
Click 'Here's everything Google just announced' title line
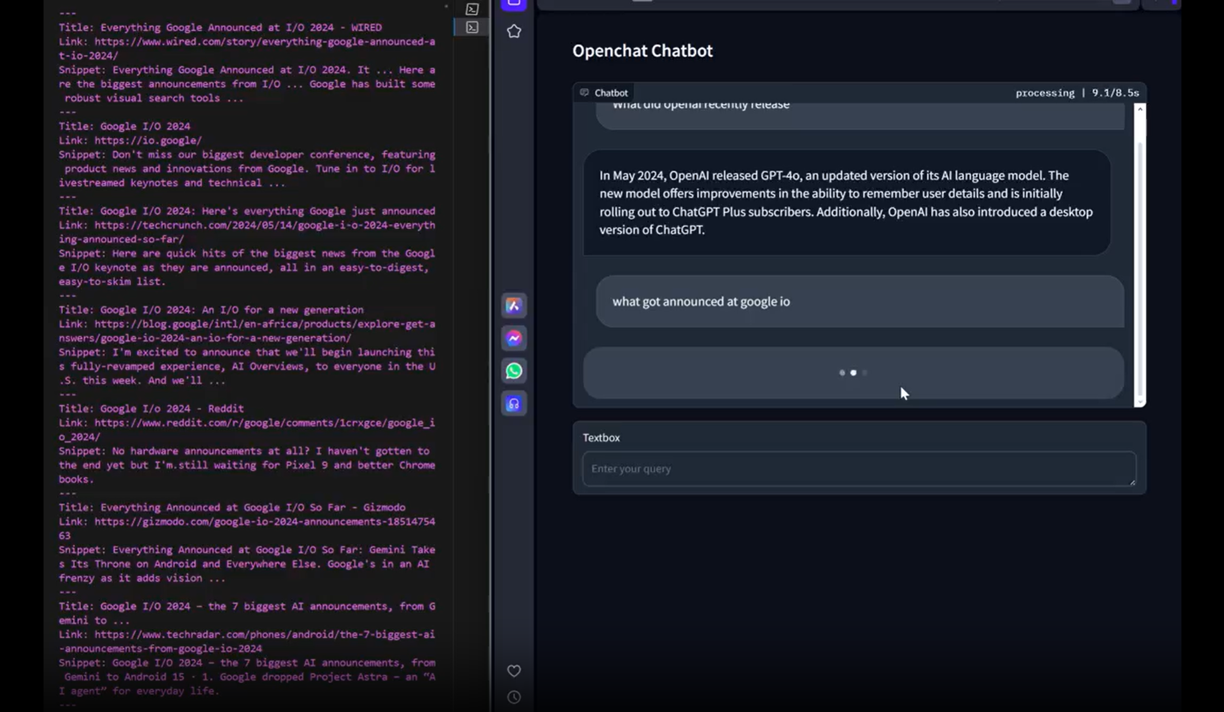tap(247, 211)
